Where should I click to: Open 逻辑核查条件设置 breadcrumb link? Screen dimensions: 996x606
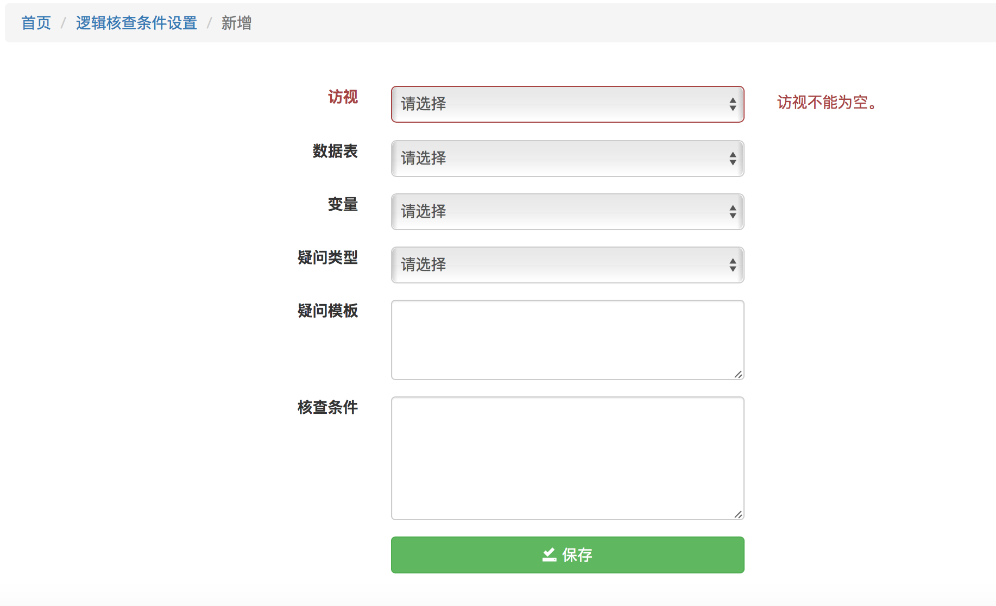pos(136,23)
